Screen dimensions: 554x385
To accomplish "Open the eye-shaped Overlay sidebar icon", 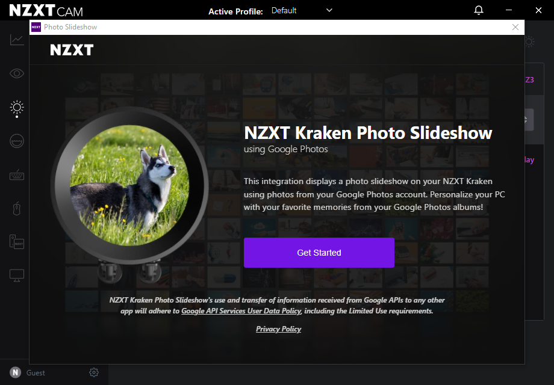I will click(17, 73).
